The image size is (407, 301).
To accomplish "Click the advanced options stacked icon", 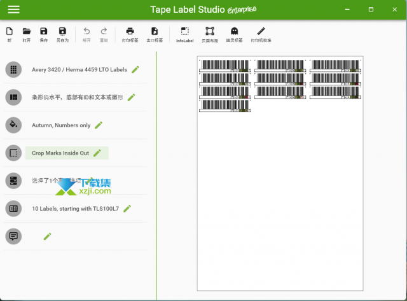I will click(13, 181).
